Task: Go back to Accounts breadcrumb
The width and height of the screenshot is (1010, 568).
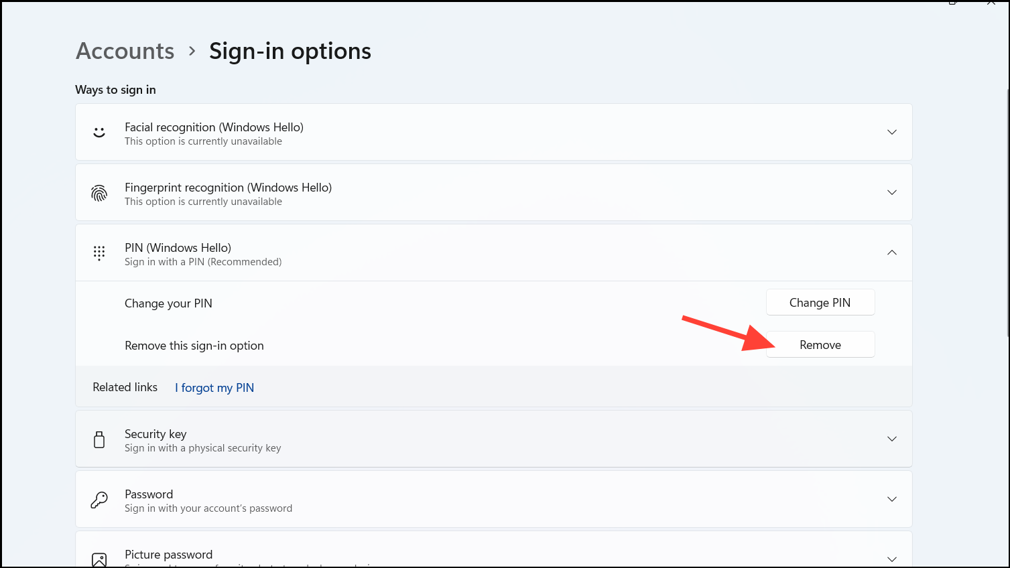Action: 125,51
